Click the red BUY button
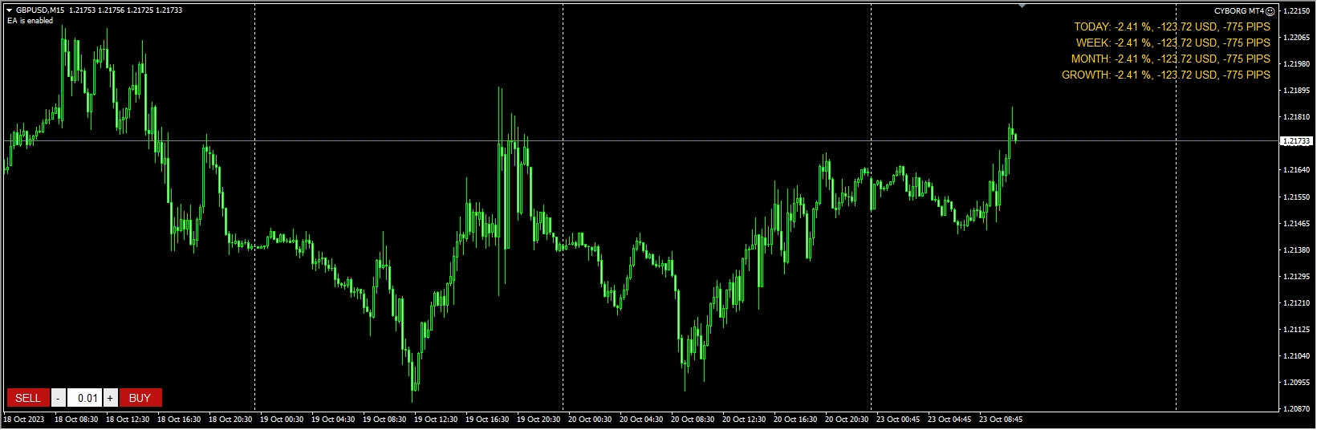 (x=140, y=398)
